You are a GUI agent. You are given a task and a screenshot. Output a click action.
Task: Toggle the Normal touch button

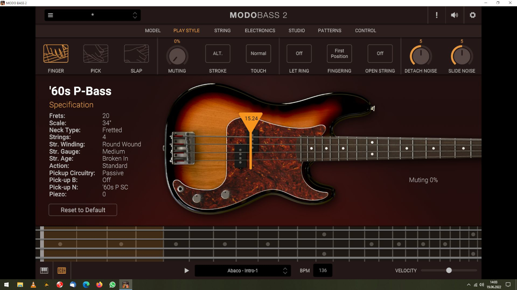tap(258, 54)
